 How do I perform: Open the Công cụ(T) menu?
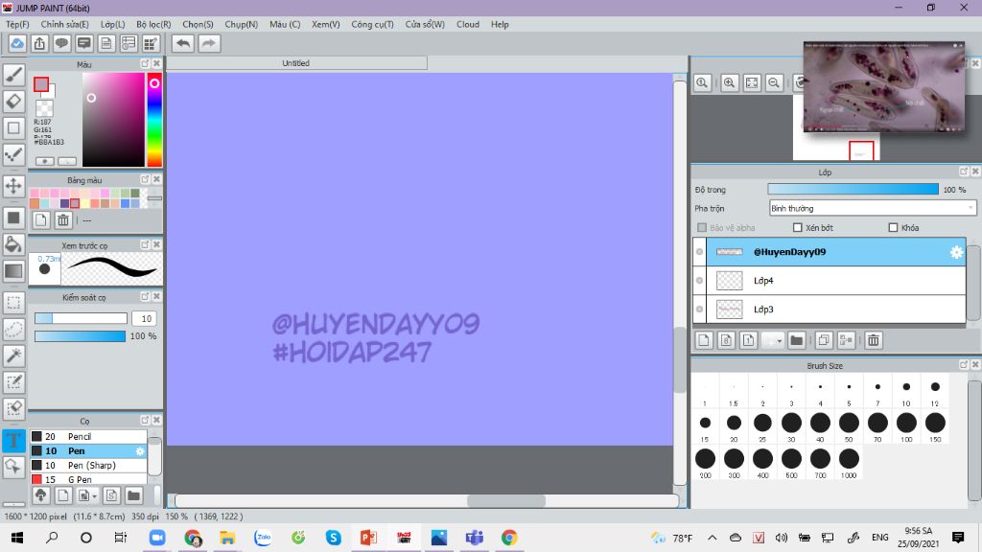point(372,24)
